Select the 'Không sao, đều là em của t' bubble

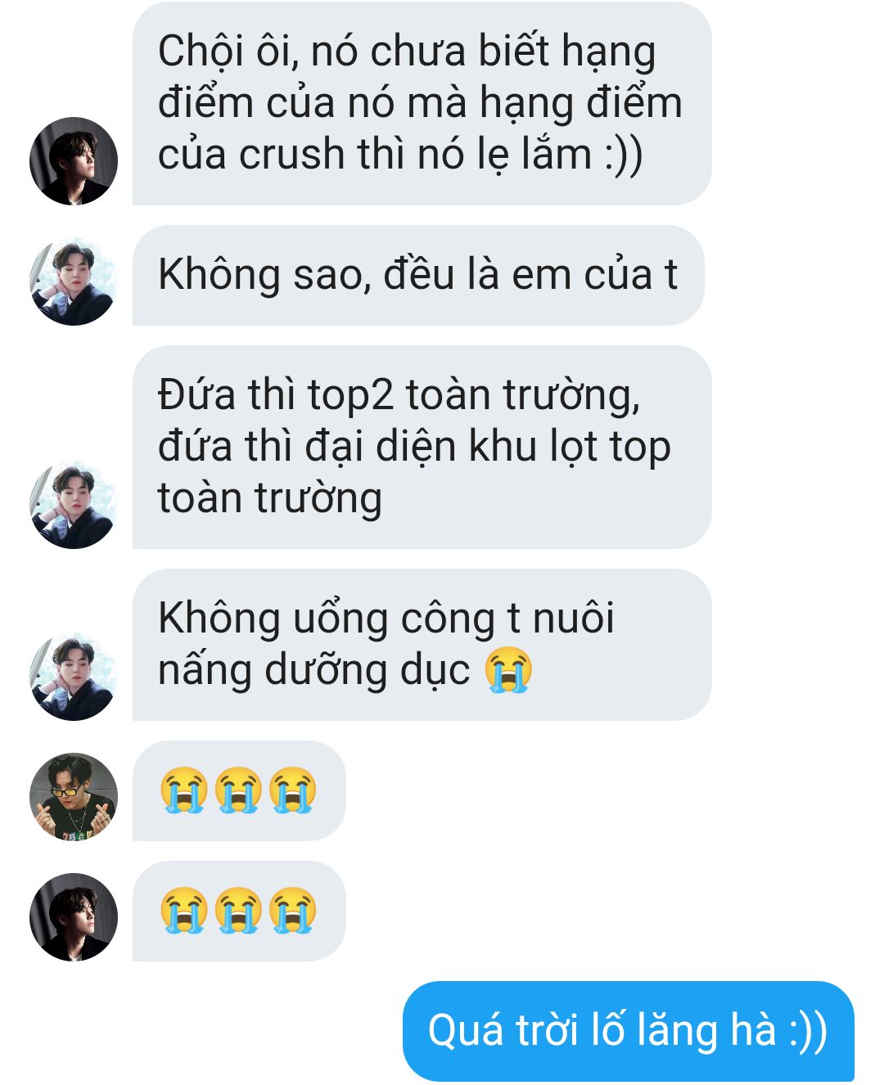tap(418, 275)
